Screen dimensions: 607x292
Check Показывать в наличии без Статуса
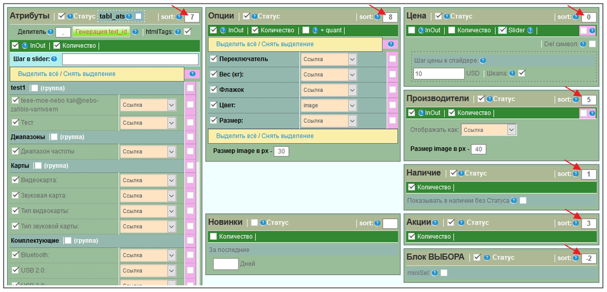coord(523,200)
